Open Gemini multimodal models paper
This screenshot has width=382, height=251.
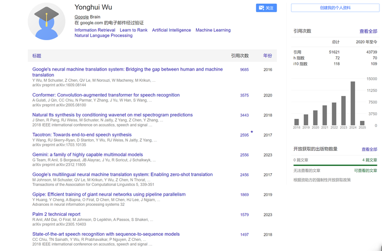click(88, 154)
